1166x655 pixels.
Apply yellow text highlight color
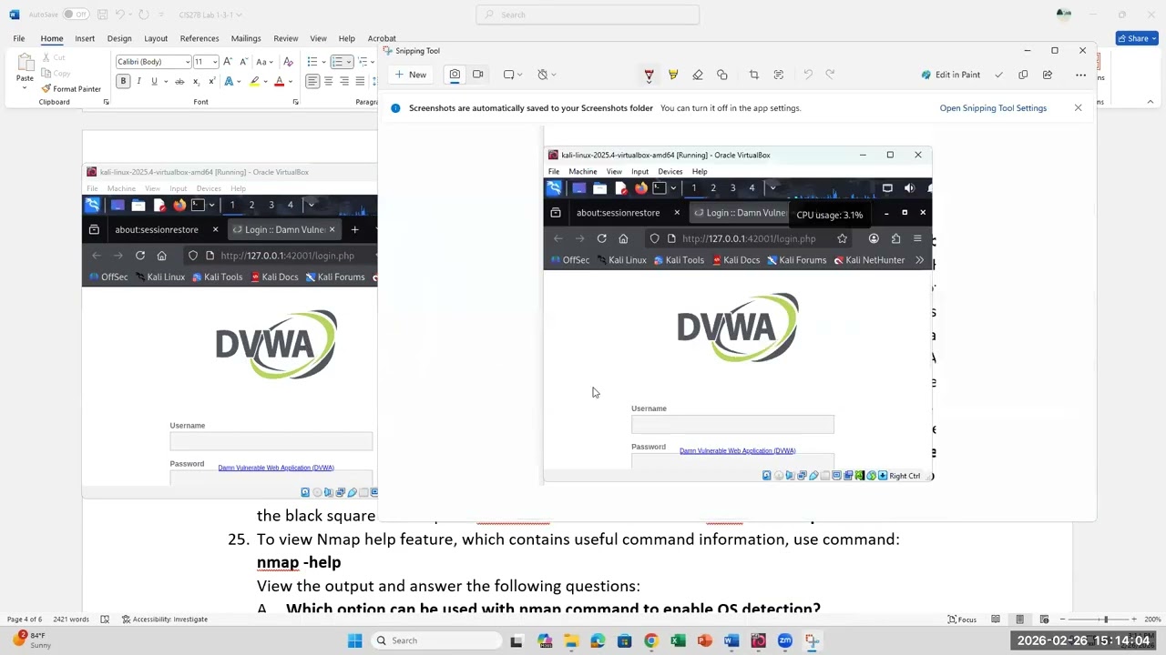pos(255,81)
